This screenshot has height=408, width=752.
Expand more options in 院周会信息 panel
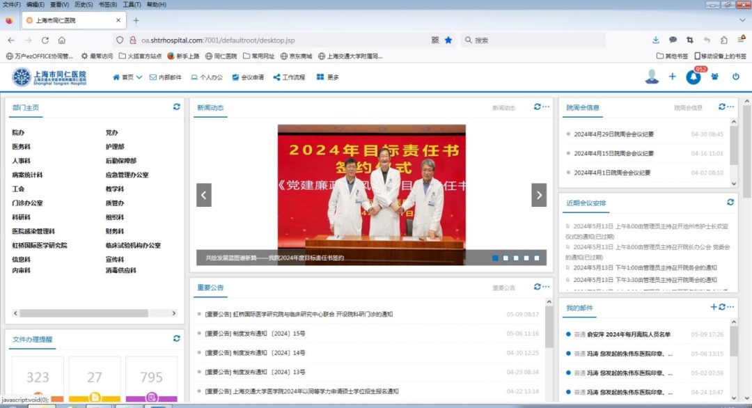(730, 107)
